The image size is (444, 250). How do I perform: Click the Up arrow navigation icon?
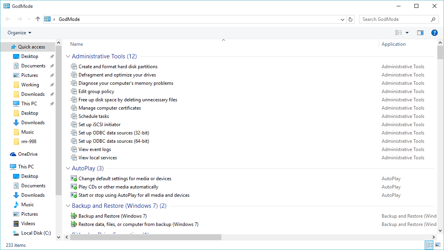point(38,19)
